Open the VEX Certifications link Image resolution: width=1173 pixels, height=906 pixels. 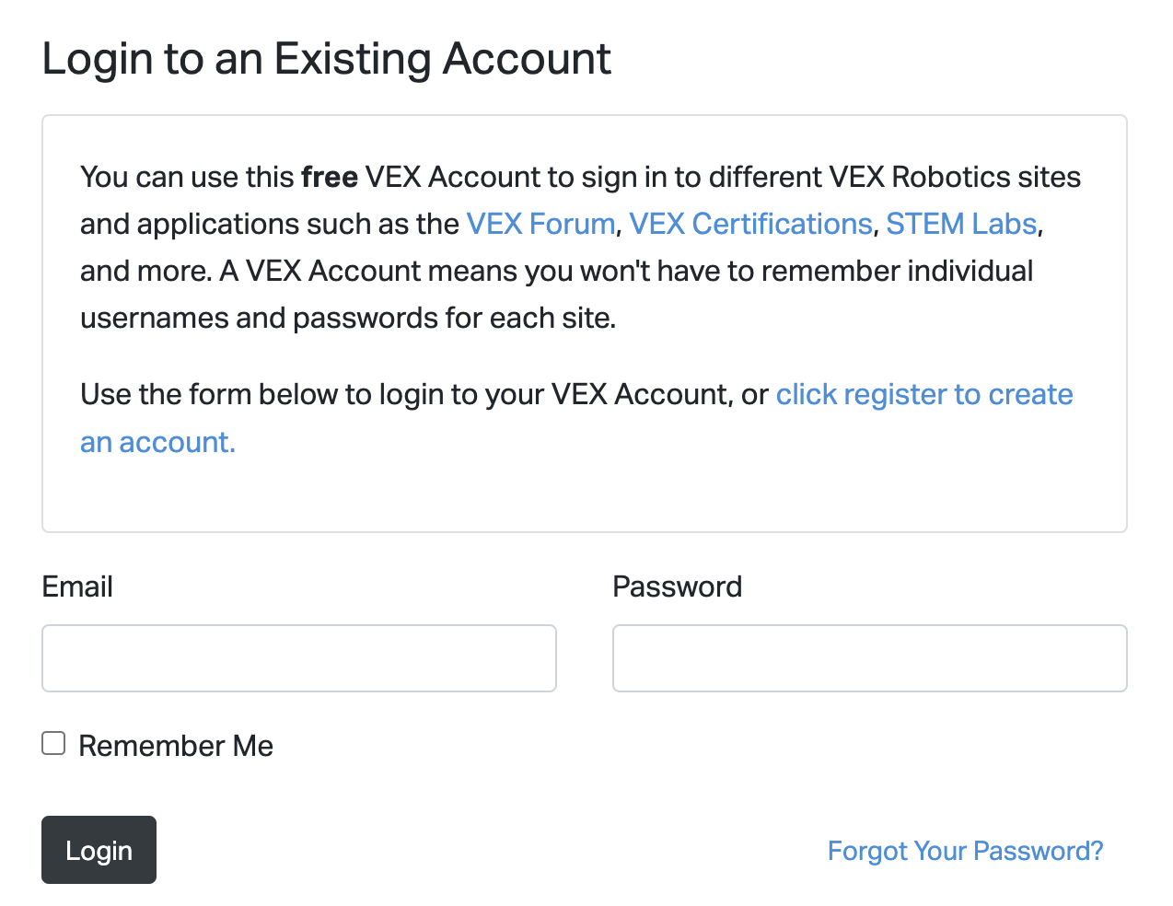pos(750,224)
